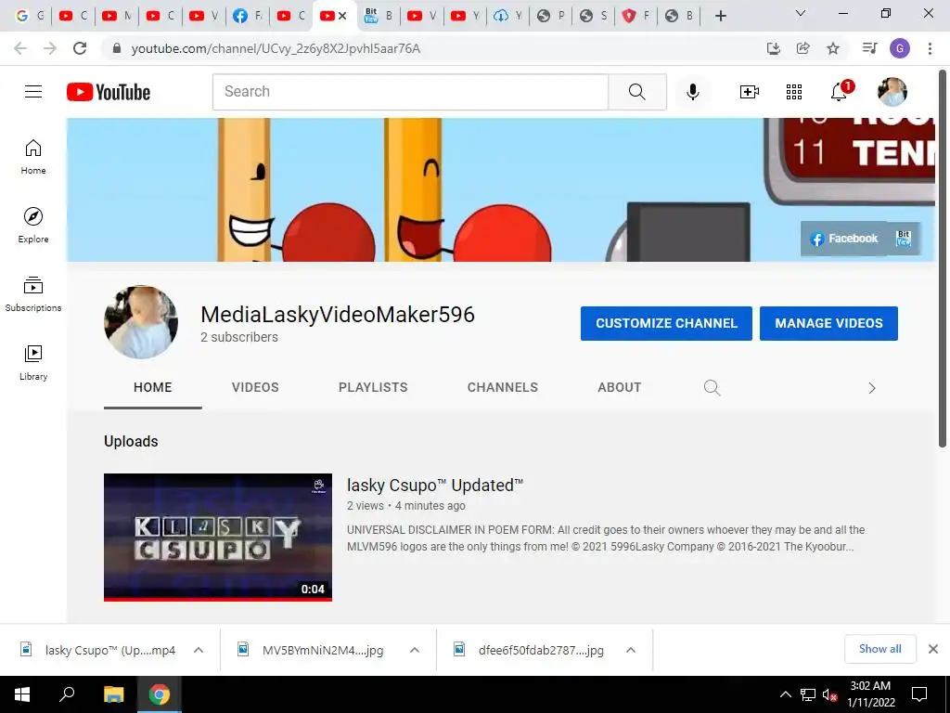This screenshot has height=713, width=950.
Task: Show hidden system tray icons
Action: [785, 694]
